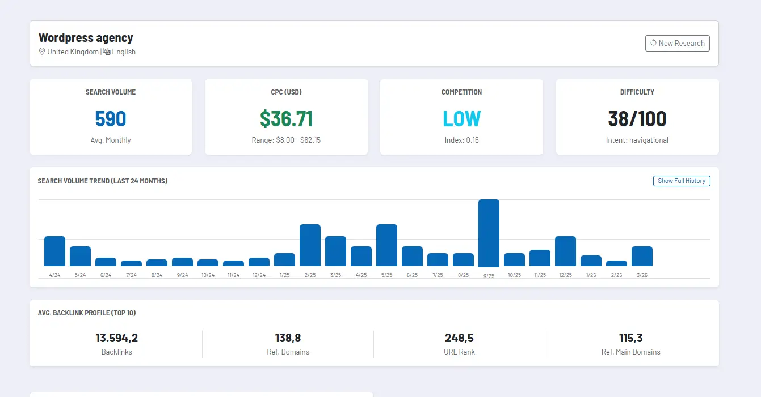The height and width of the screenshot is (397, 761).
Task: Select the 1/25 bar in trend chart
Action: pyautogui.click(x=284, y=259)
